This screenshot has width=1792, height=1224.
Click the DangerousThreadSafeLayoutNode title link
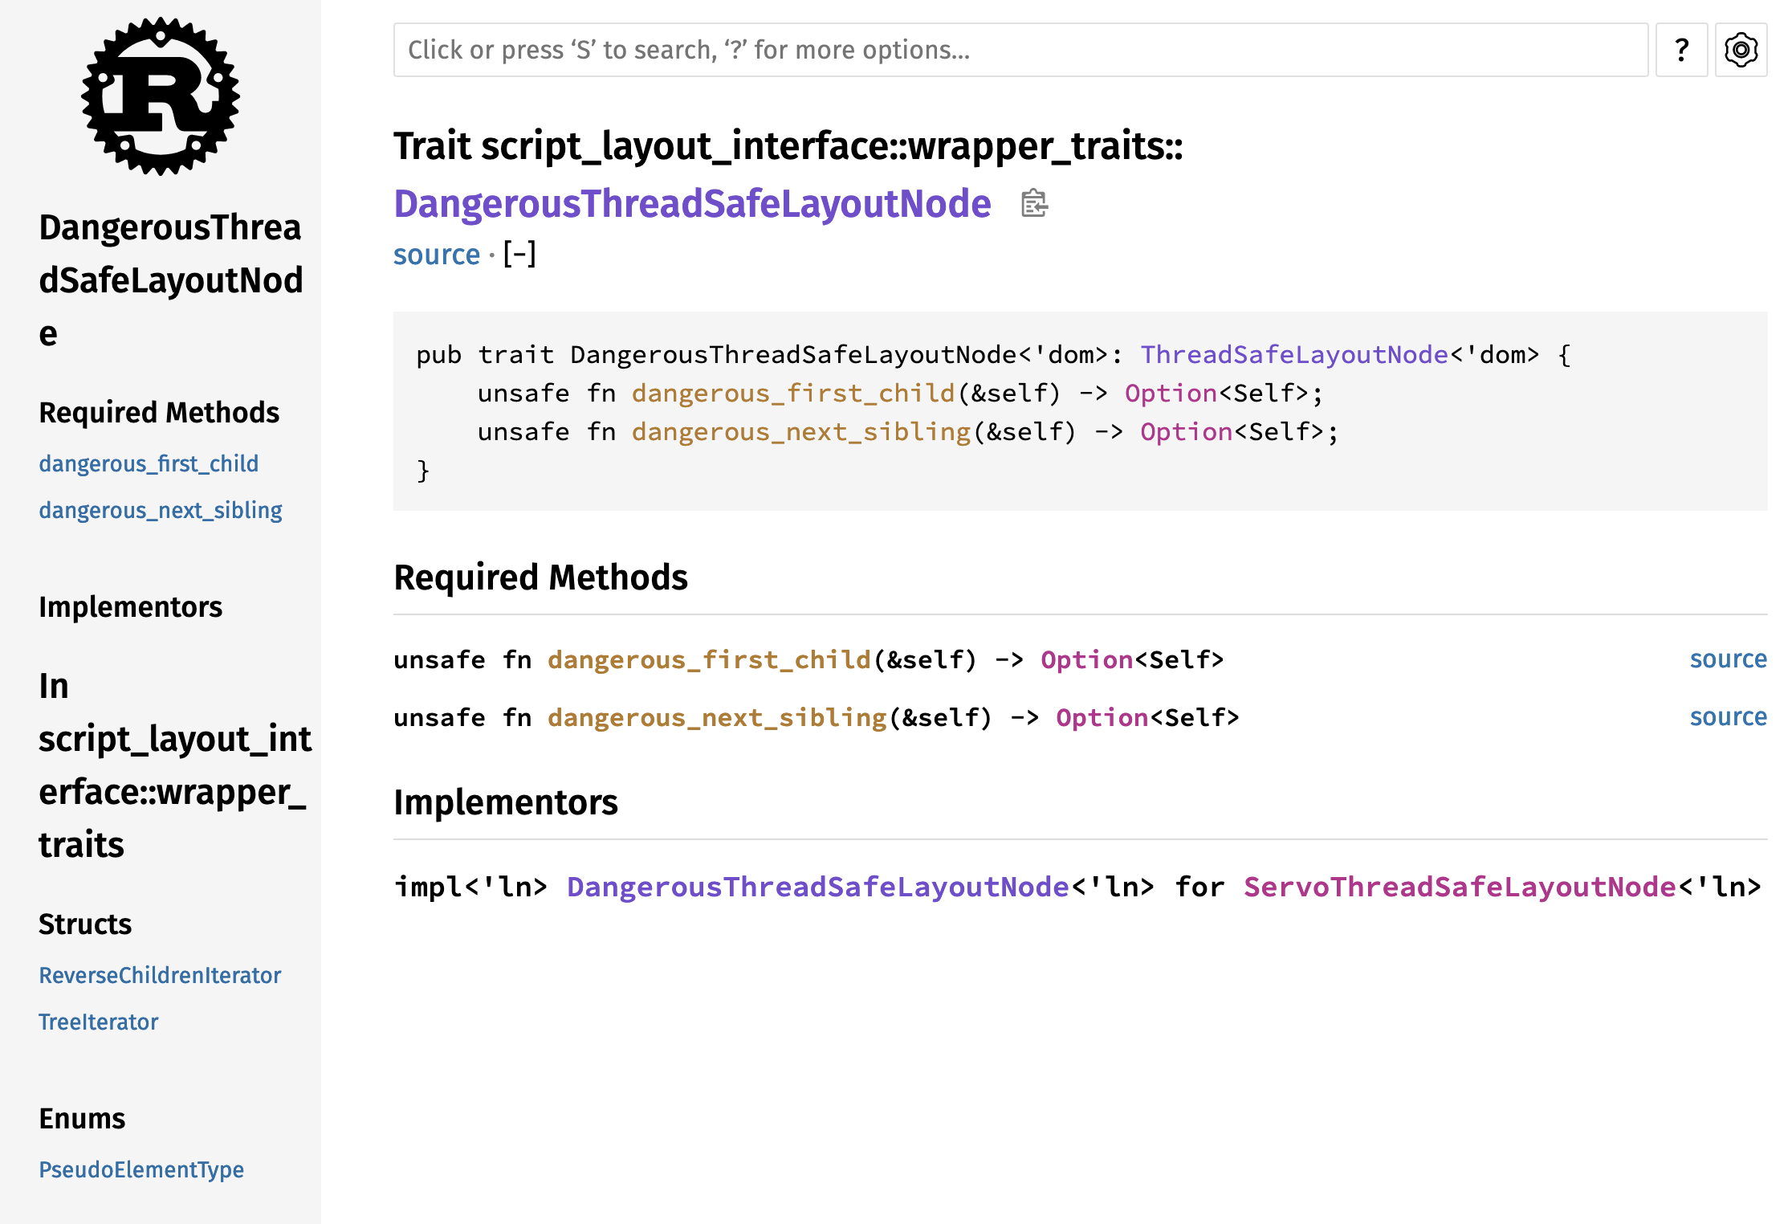pos(692,203)
